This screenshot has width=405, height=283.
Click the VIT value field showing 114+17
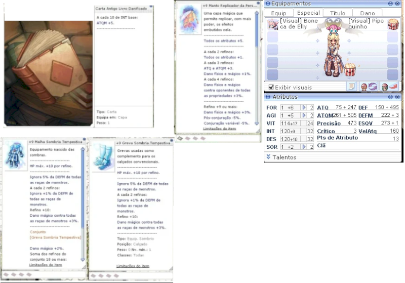point(294,124)
